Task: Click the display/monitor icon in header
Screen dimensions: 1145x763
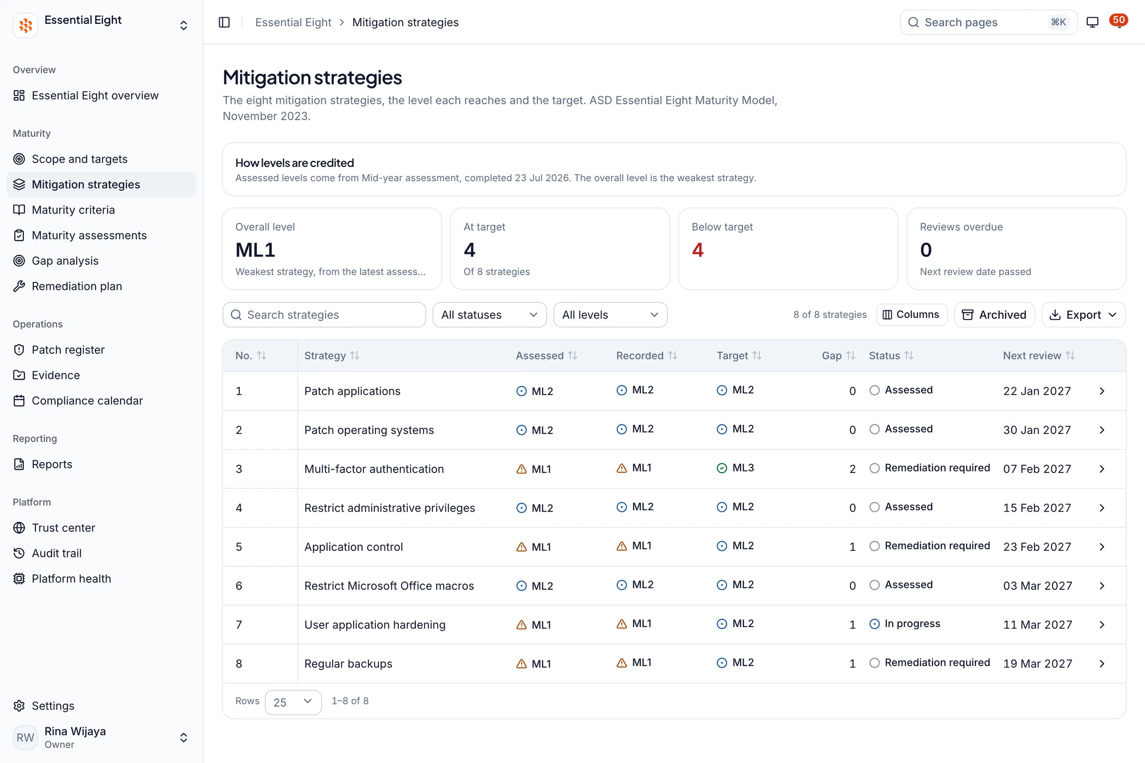Action: (x=1093, y=22)
